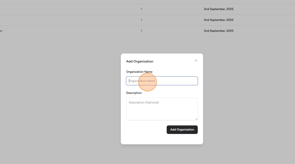The image size is (295, 164).
Task: Select the date in the bottom table row
Action: [x=219, y=31]
